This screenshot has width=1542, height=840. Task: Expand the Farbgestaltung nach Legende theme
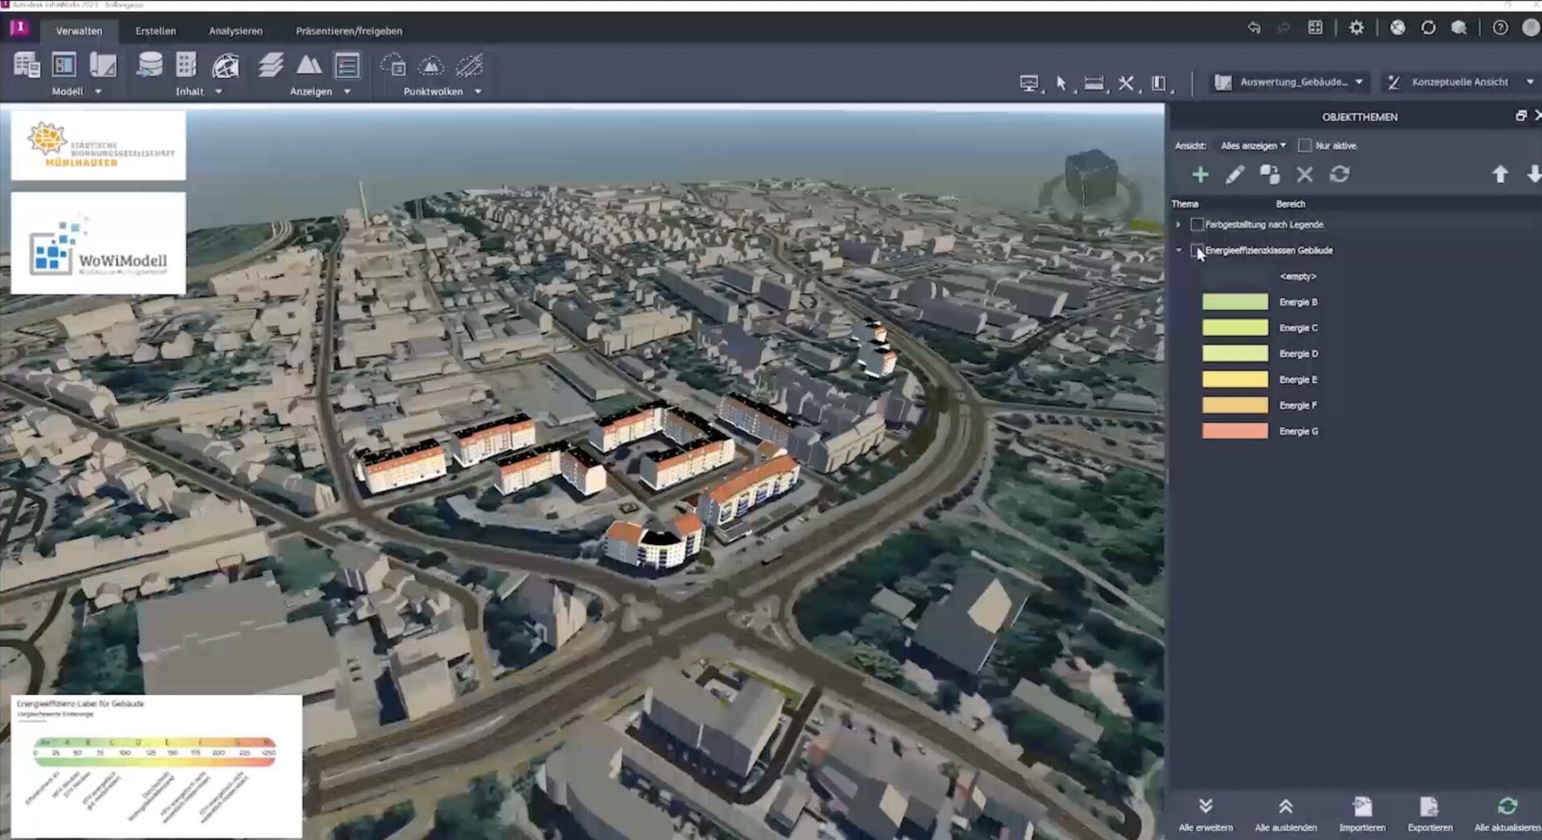point(1178,225)
